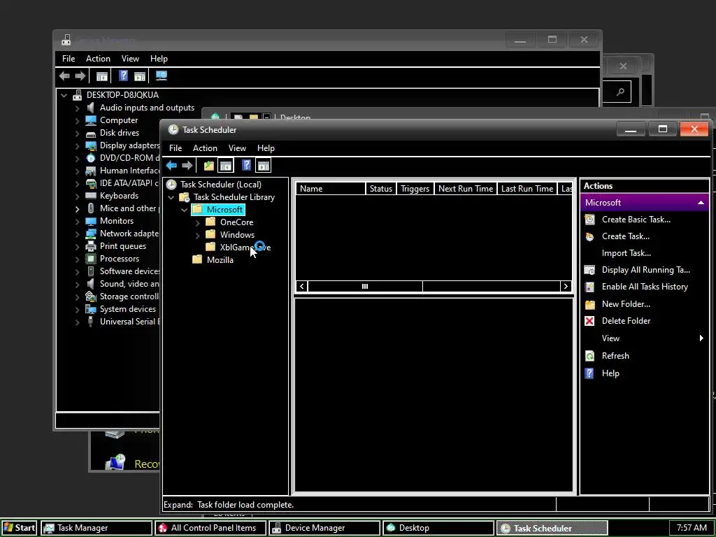Screen dimensions: 716x537
Task: Collapse the Task Scheduler Library node
Action: [x=171, y=197]
